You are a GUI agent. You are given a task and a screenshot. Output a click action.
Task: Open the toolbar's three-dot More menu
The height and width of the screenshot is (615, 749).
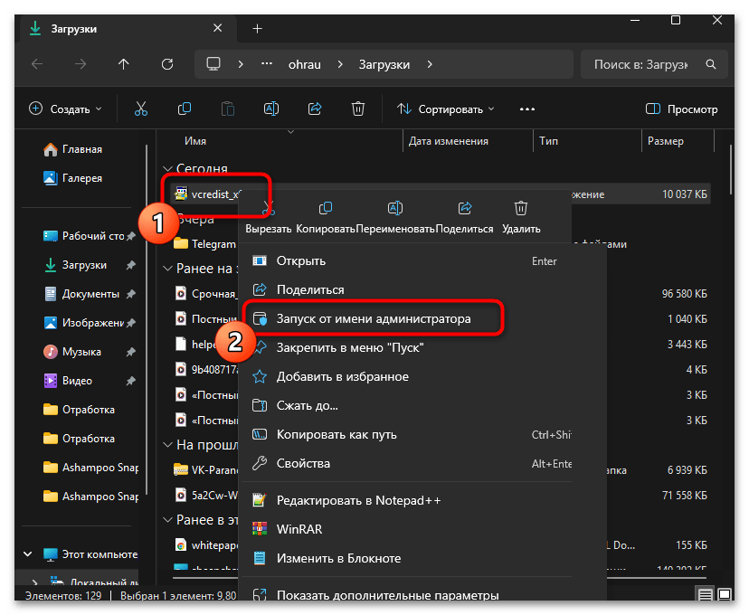527,109
